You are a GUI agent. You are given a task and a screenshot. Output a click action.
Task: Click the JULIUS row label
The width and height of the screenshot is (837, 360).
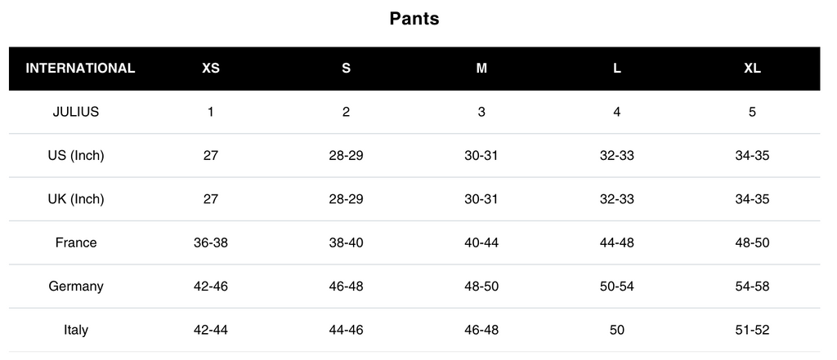(x=76, y=112)
